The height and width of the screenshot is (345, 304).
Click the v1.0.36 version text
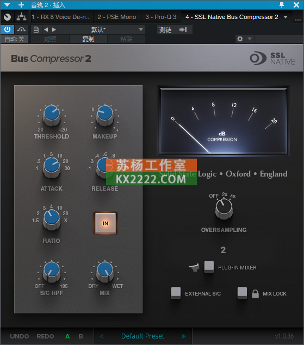[284, 336]
